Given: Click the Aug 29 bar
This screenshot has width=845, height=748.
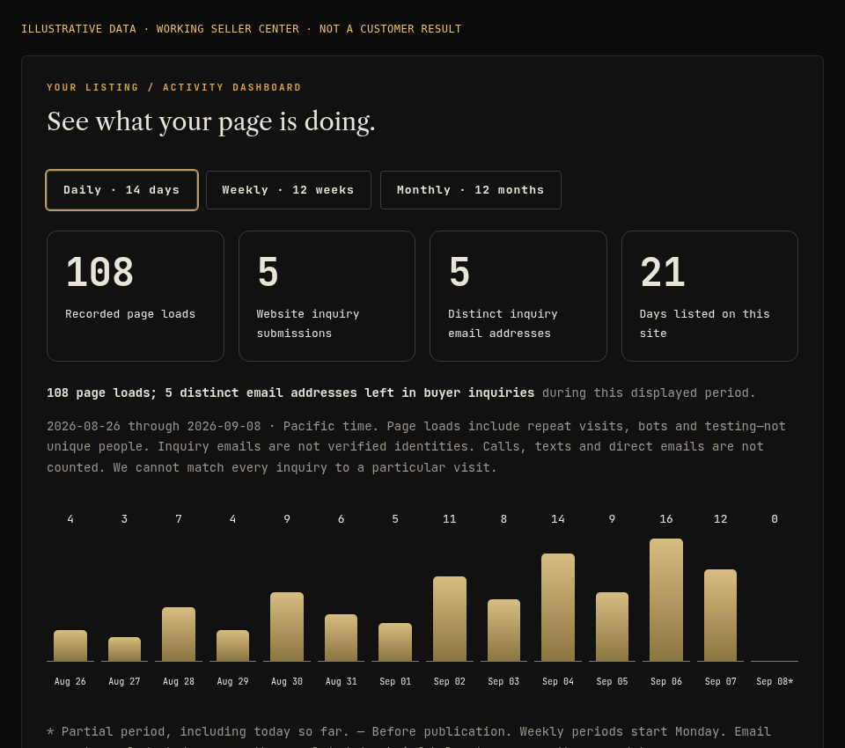Looking at the screenshot, I should 232,646.
